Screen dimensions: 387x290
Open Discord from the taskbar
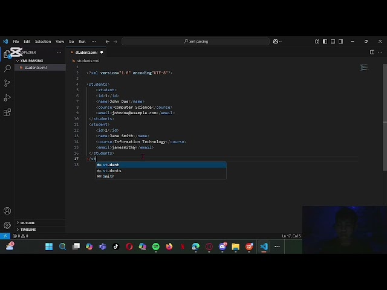click(x=223, y=246)
